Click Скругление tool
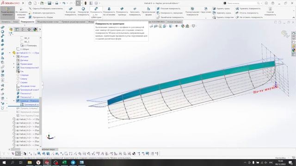 pos(206,10)
